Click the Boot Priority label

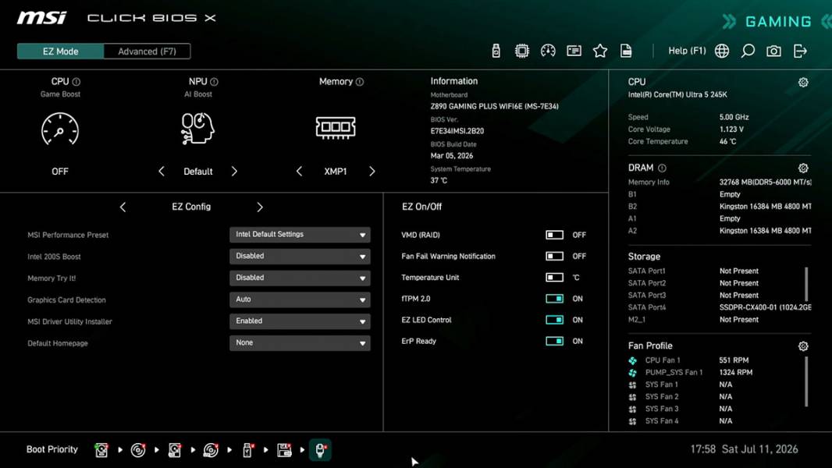coord(52,449)
